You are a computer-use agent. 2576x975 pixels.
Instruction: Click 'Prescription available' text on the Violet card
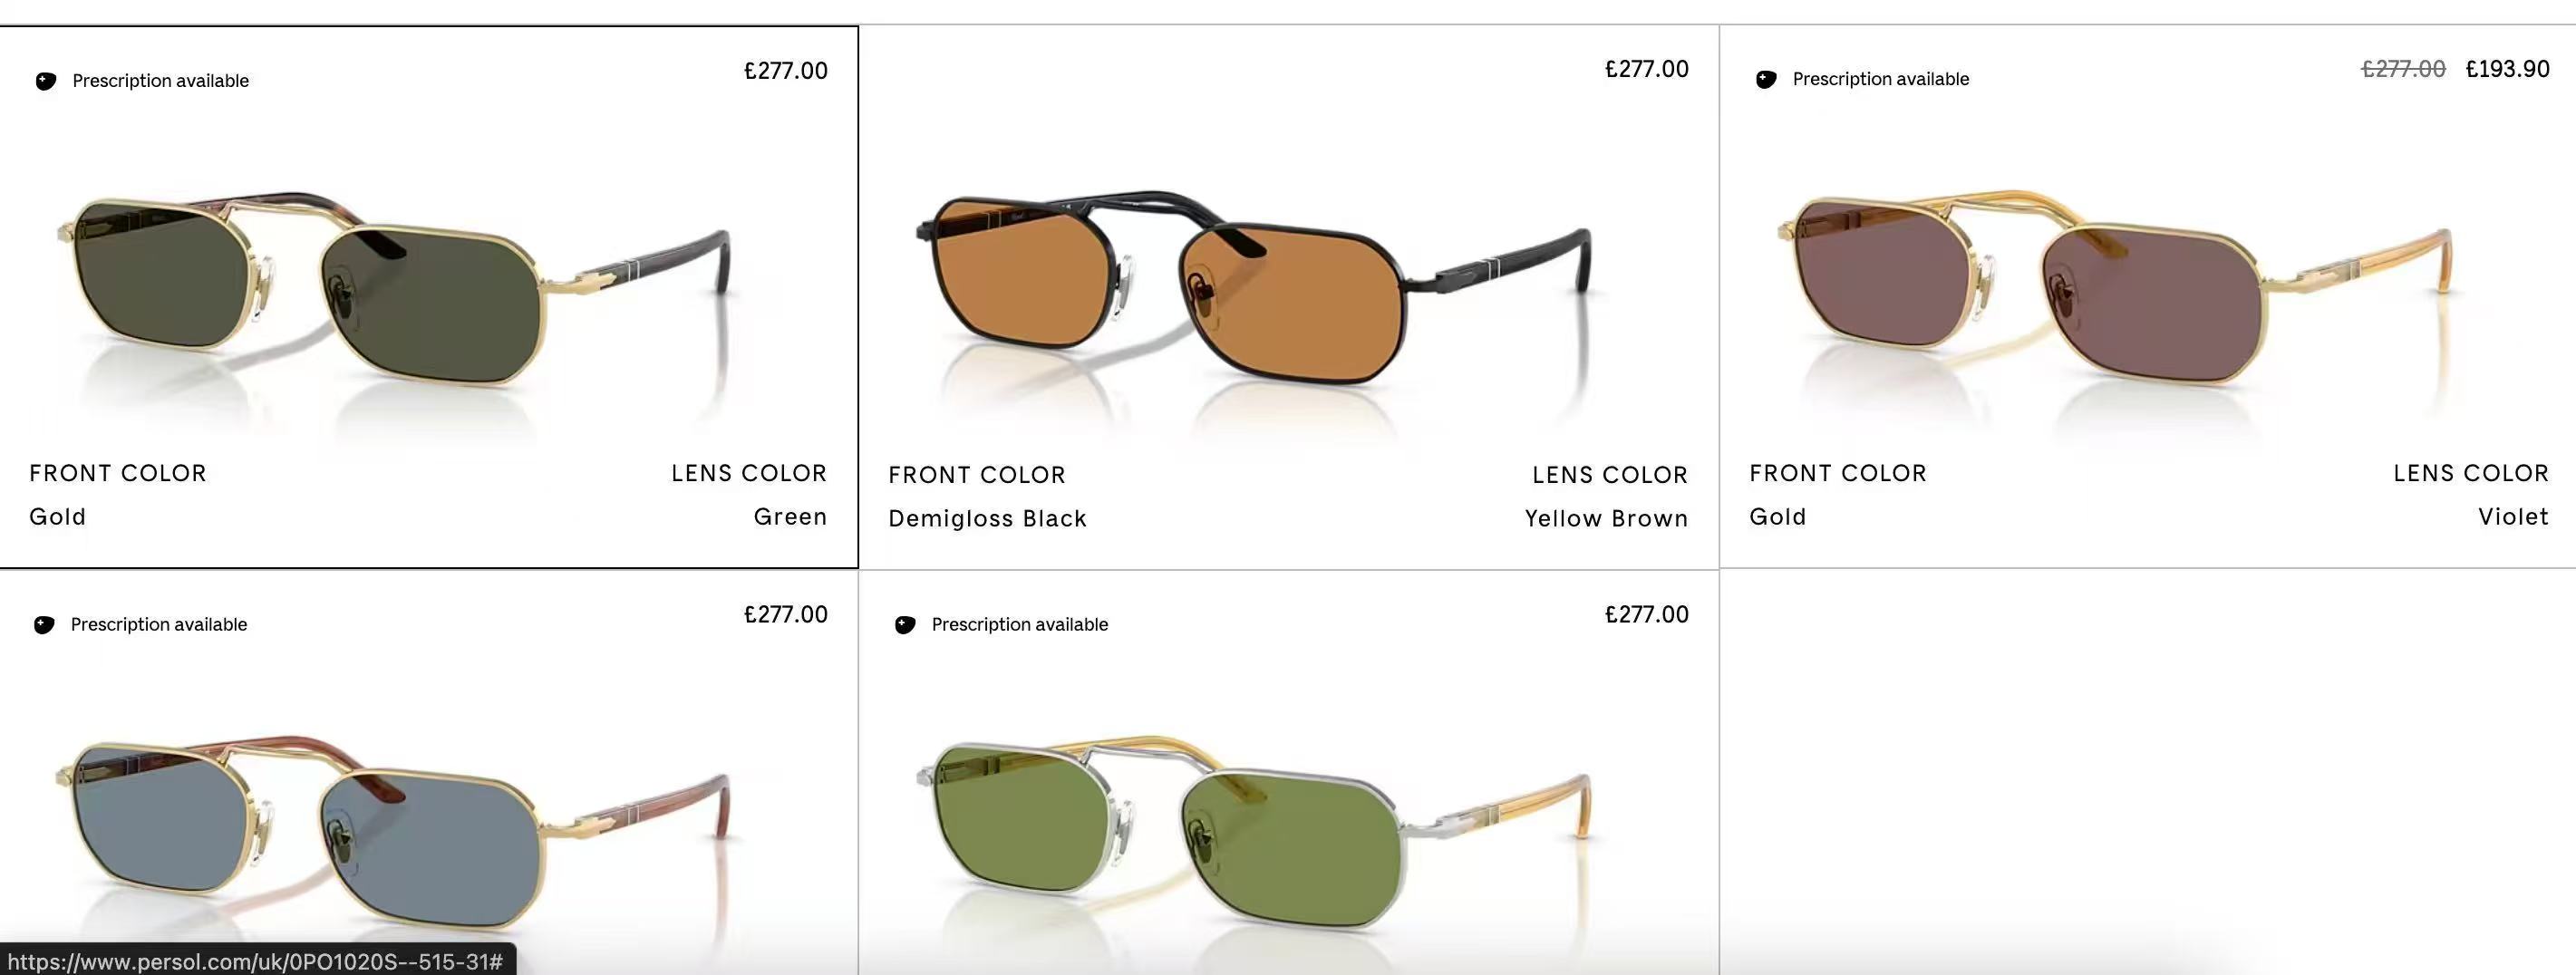[x=1880, y=79]
